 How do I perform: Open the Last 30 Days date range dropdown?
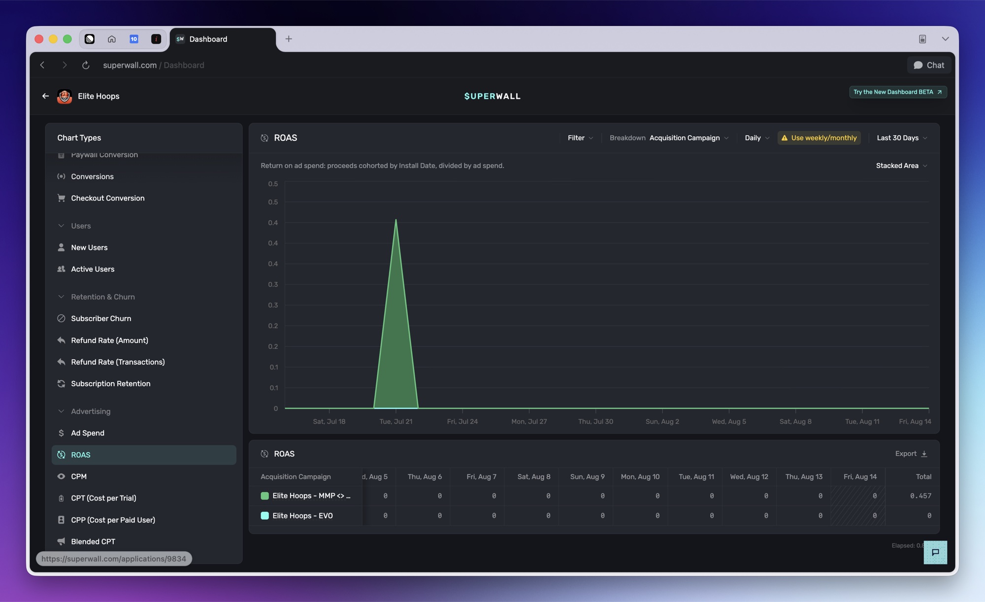click(902, 138)
